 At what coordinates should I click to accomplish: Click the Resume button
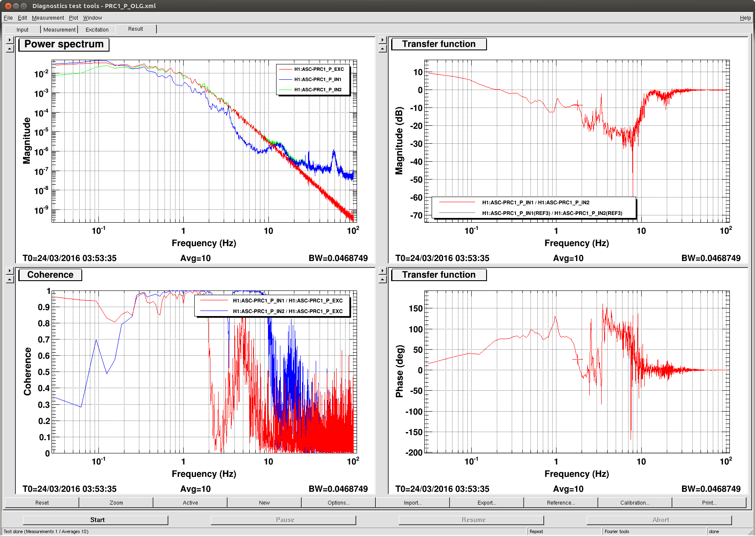click(x=471, y=520)
